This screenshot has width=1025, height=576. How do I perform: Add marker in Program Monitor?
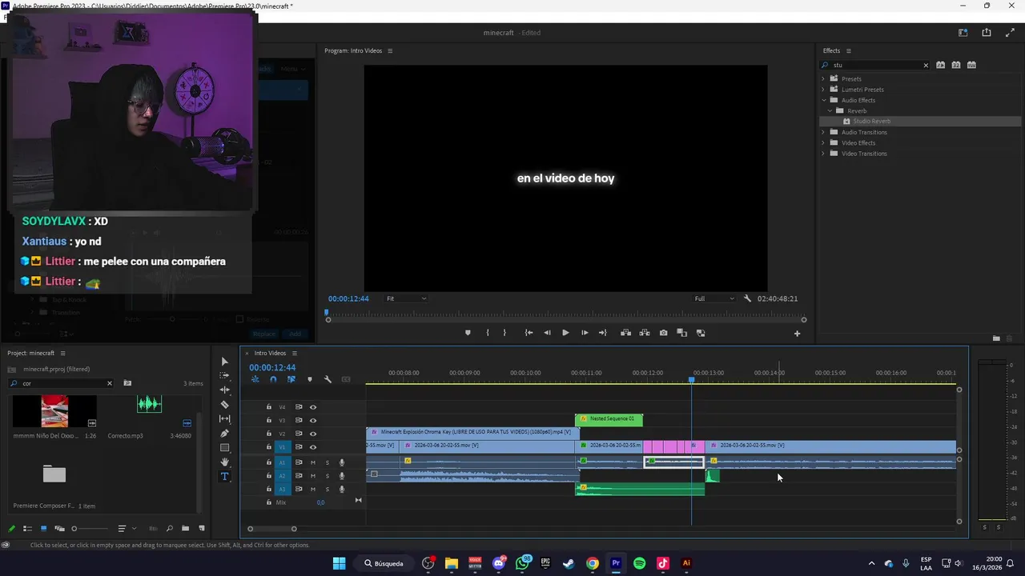tap(468, 333)
